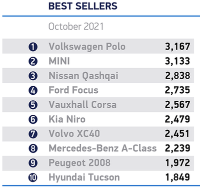Select the Kia Niro name
Viewport: 200px width, 189px height.
(67, 119)
